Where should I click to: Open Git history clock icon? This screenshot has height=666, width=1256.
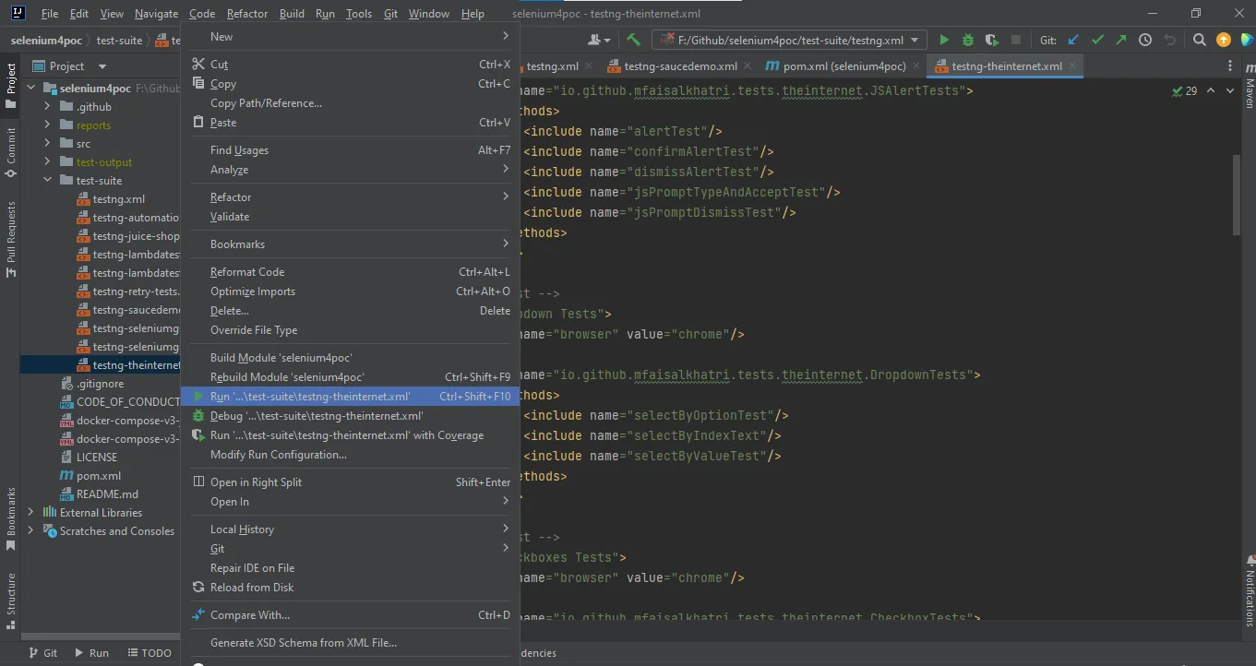click(1145, 40)
